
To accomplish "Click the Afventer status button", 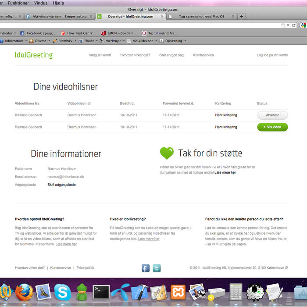I will pyautogui.click(x=272, y=115).
